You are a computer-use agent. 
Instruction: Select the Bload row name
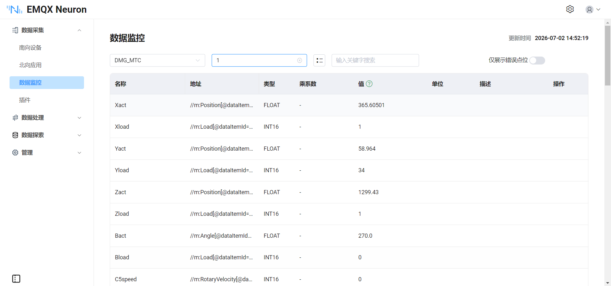point(122,257)
